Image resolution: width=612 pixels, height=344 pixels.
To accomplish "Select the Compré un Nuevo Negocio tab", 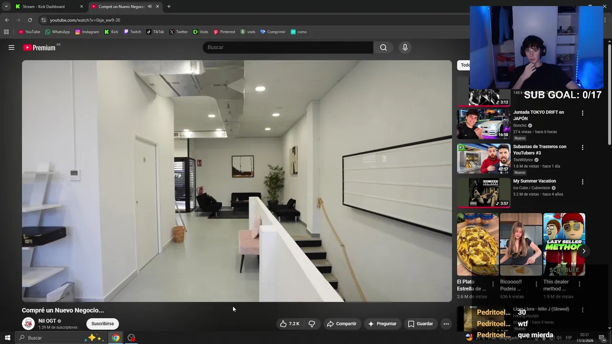I will 120,7.
